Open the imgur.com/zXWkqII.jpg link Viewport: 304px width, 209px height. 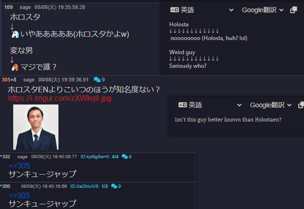[x=59, y=98]
